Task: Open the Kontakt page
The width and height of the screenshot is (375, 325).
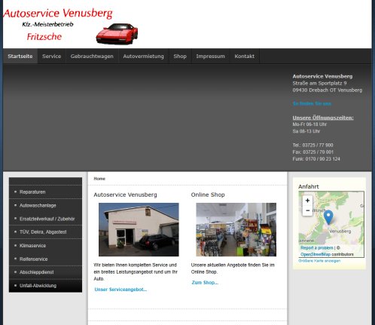Action: click(x=245, y=57)
